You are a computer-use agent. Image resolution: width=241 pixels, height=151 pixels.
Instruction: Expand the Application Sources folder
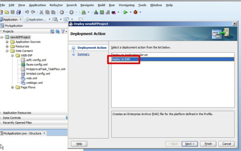click(7, 42)
